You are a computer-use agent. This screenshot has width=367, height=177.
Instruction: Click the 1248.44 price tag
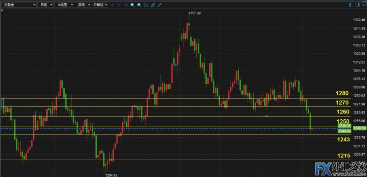[x=345, y=131]
